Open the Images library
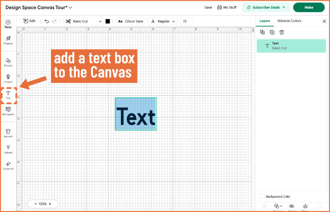 [8, 78]
